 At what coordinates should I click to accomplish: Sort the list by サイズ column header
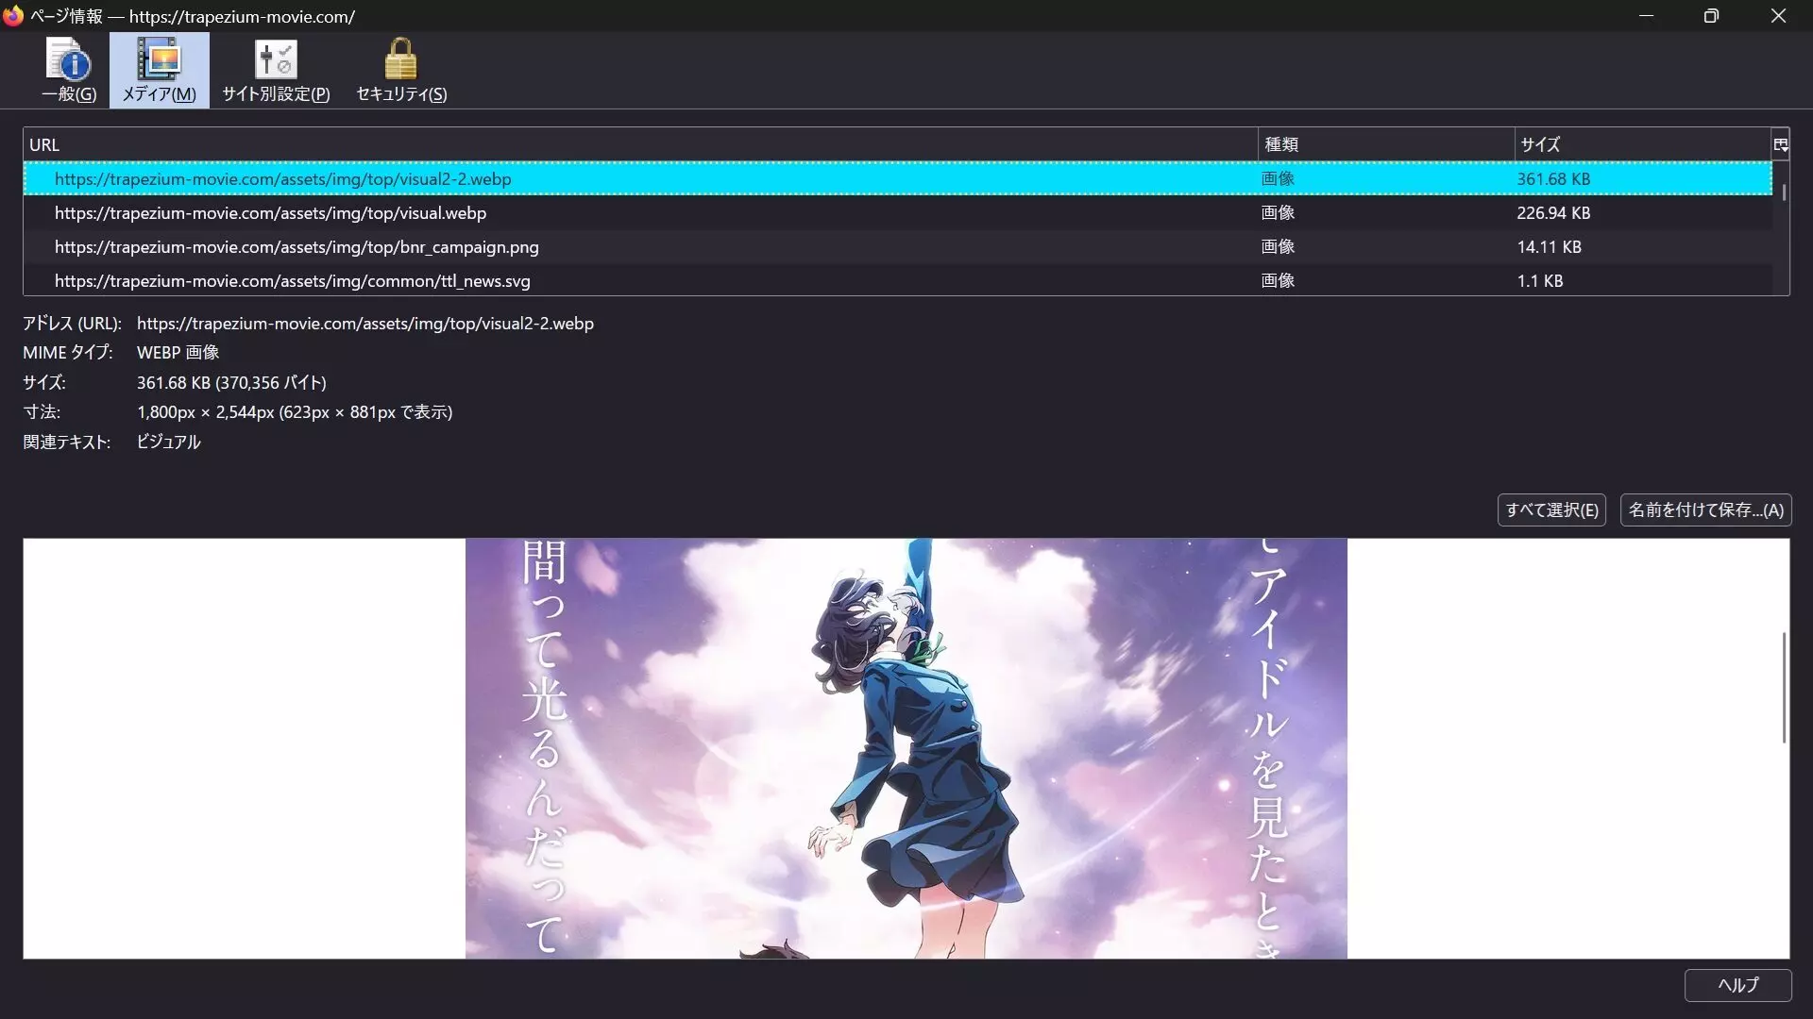coord(1642,144)
